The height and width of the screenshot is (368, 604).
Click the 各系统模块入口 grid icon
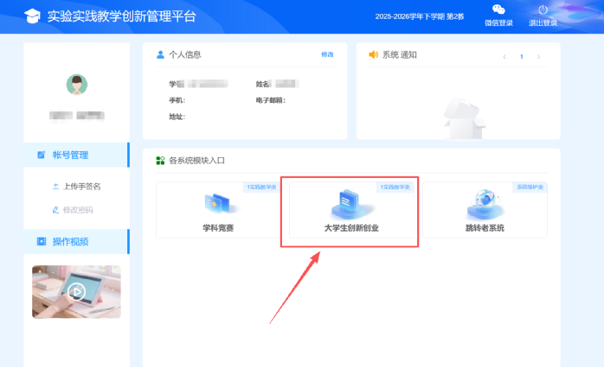160,161
